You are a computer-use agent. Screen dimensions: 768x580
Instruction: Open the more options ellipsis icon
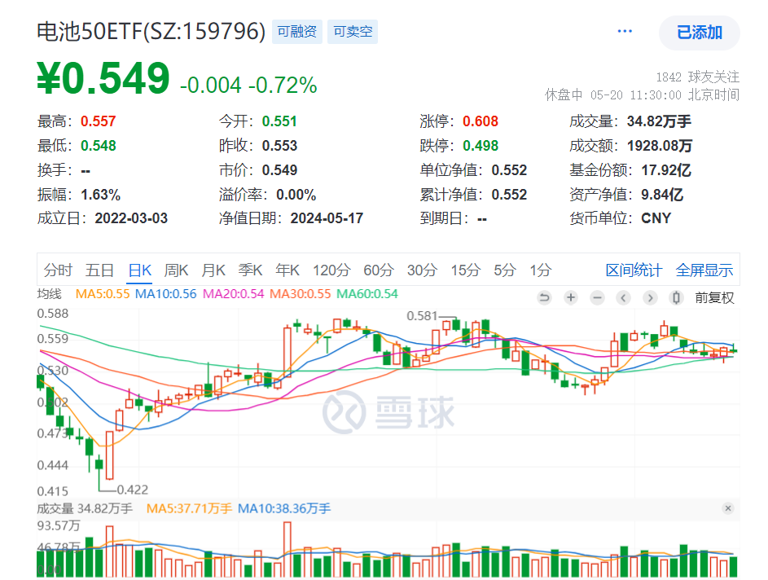625,29
